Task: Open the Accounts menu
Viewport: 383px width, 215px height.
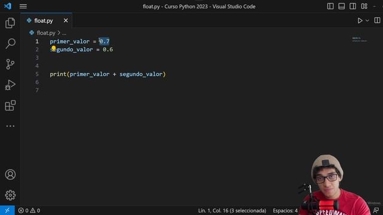Action: point(10,174)
